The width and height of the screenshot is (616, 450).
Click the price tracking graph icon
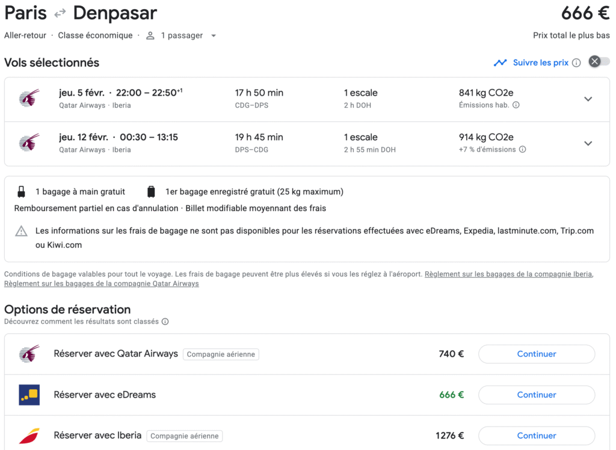click(x=500, y=63)
